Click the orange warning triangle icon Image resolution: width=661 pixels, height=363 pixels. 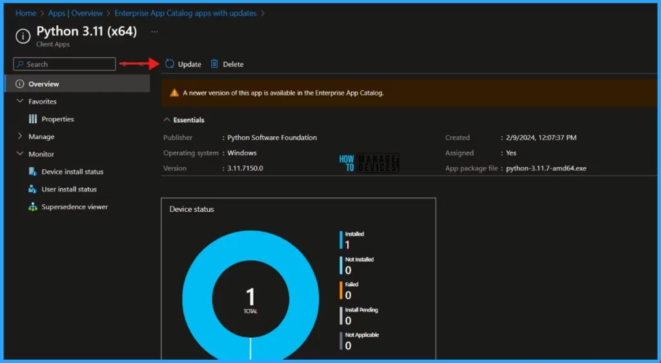click(x=174, y=93)
